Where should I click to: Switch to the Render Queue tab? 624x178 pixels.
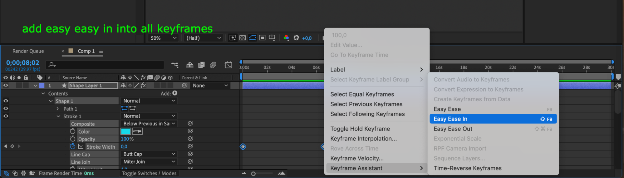click(x=28, y=51)
